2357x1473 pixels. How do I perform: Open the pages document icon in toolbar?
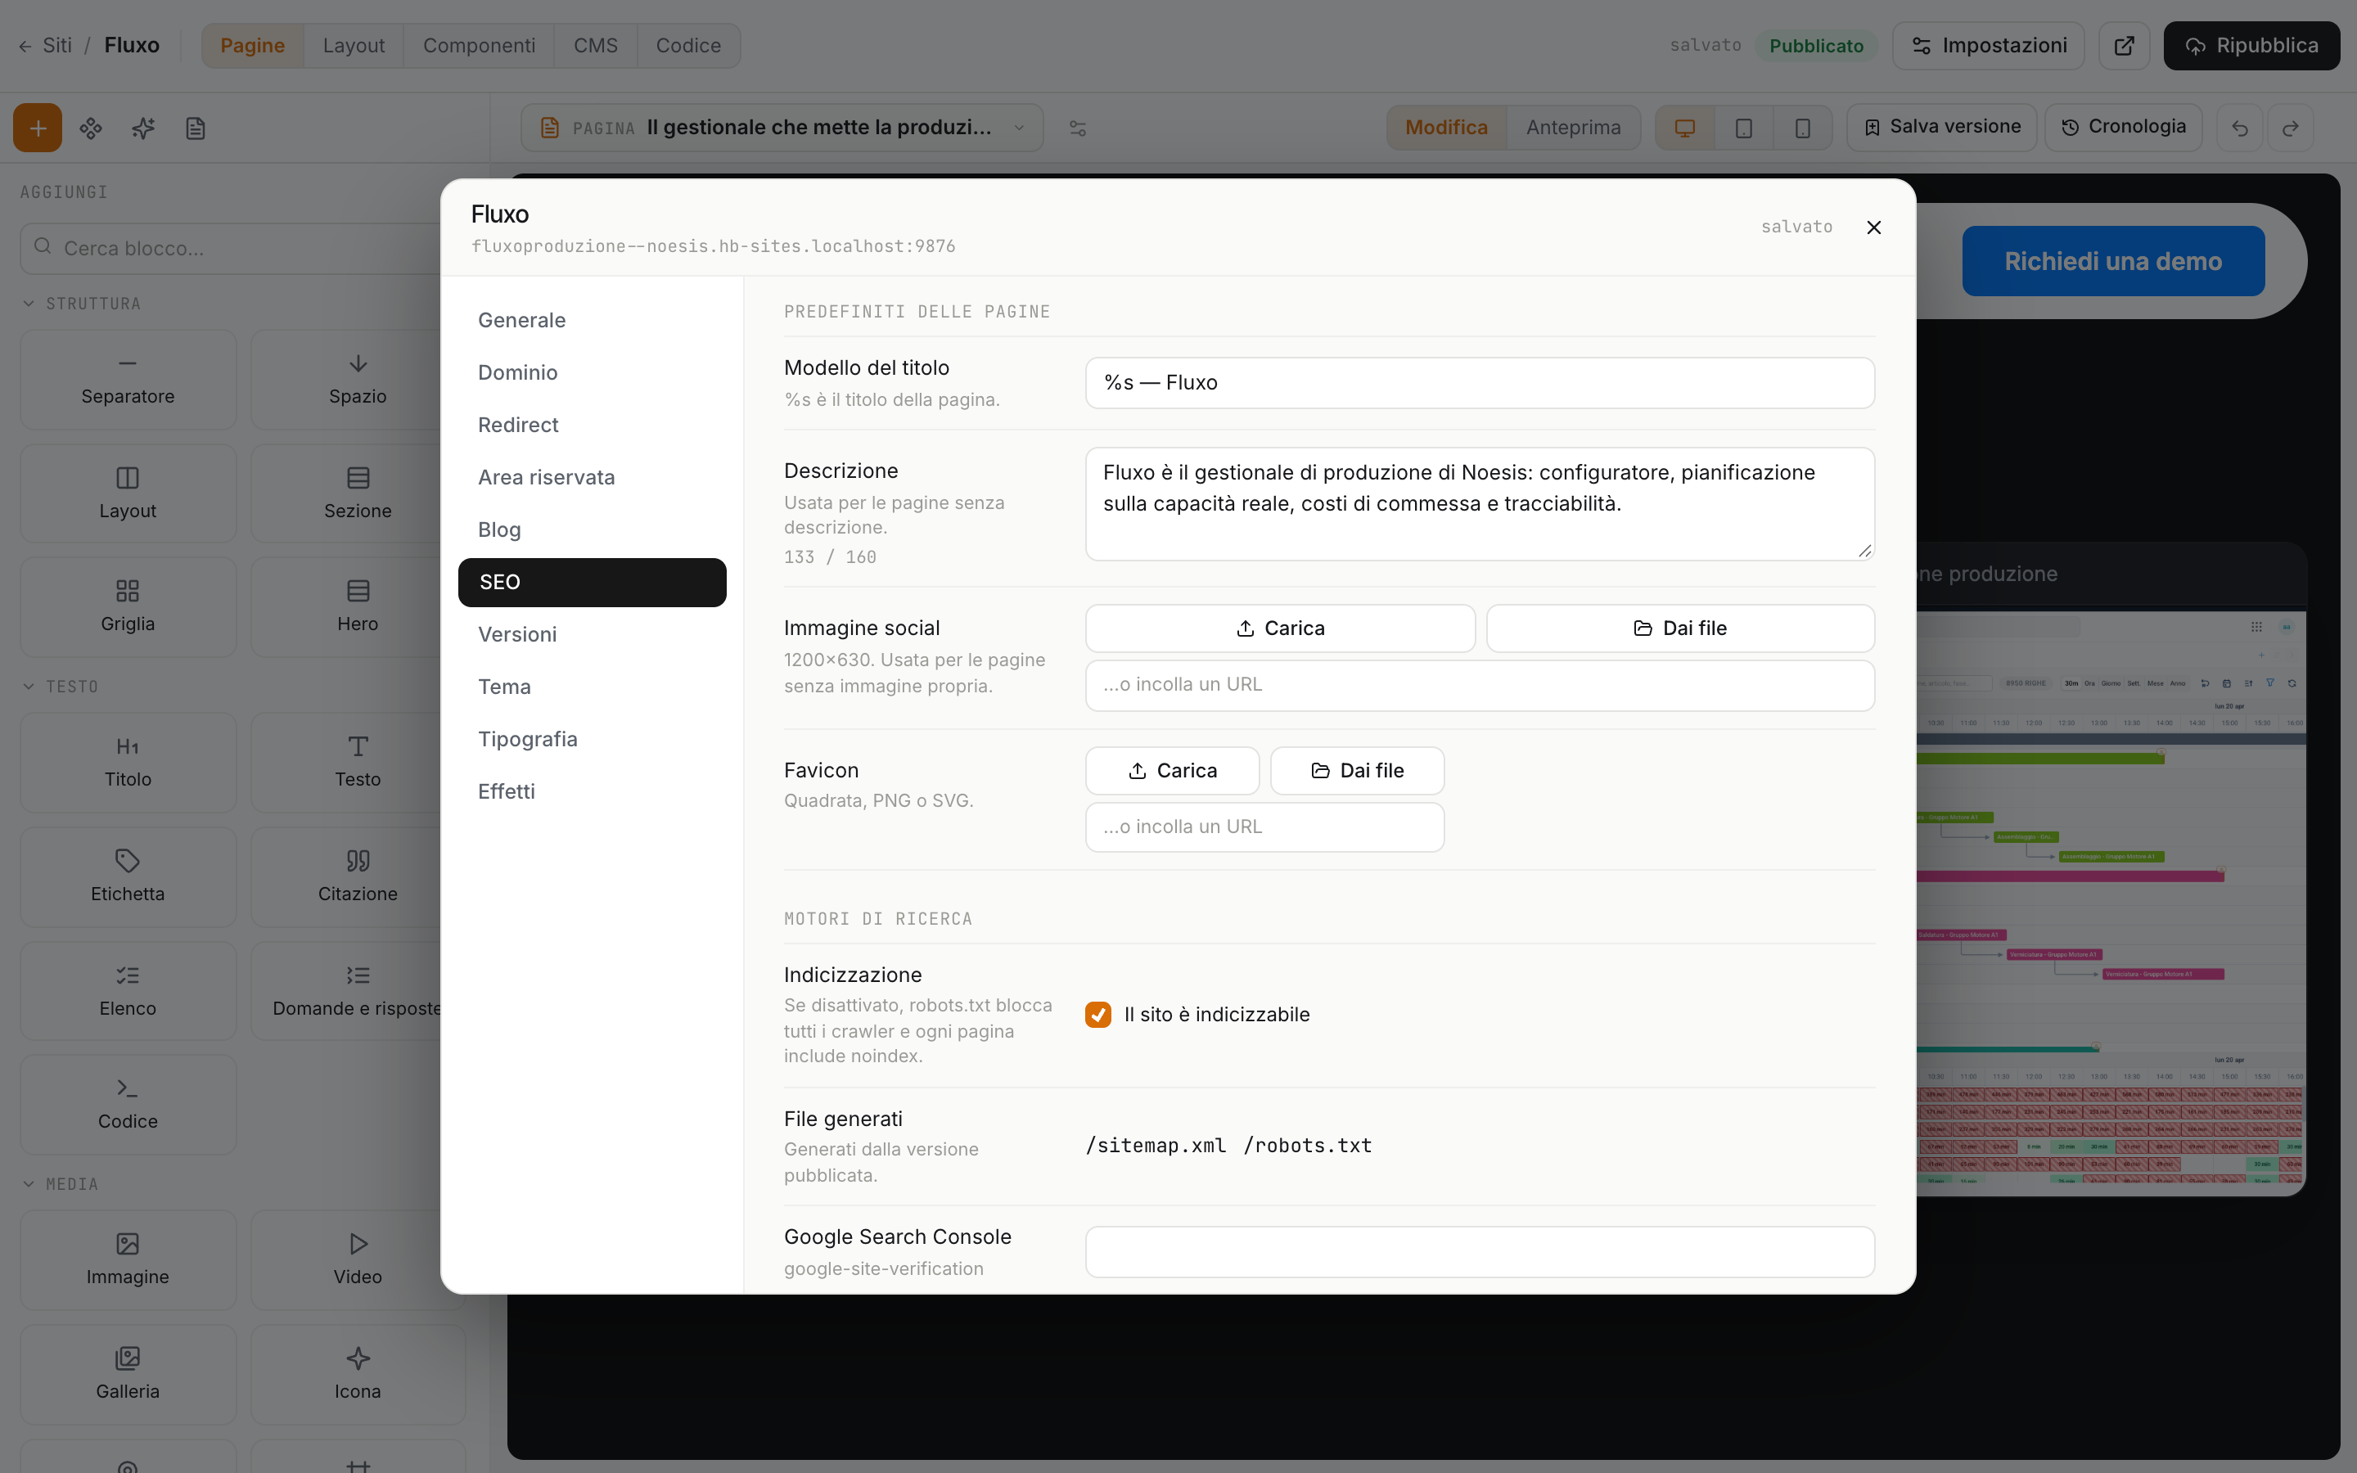196,128
